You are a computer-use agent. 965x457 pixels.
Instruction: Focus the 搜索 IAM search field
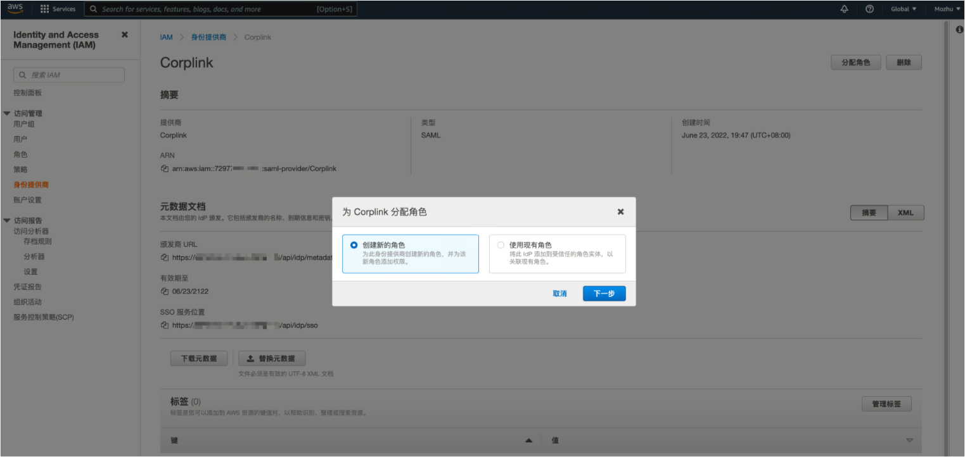tap(69, 75)
